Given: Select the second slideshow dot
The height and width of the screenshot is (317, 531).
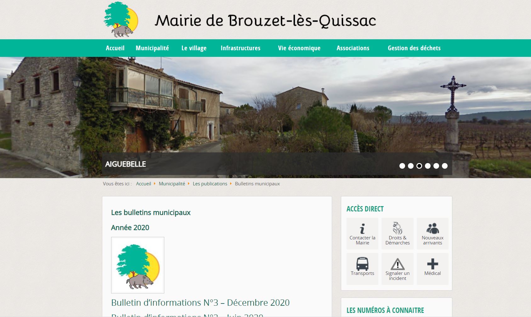Looking at the screenshot, I should coord(411,166).
